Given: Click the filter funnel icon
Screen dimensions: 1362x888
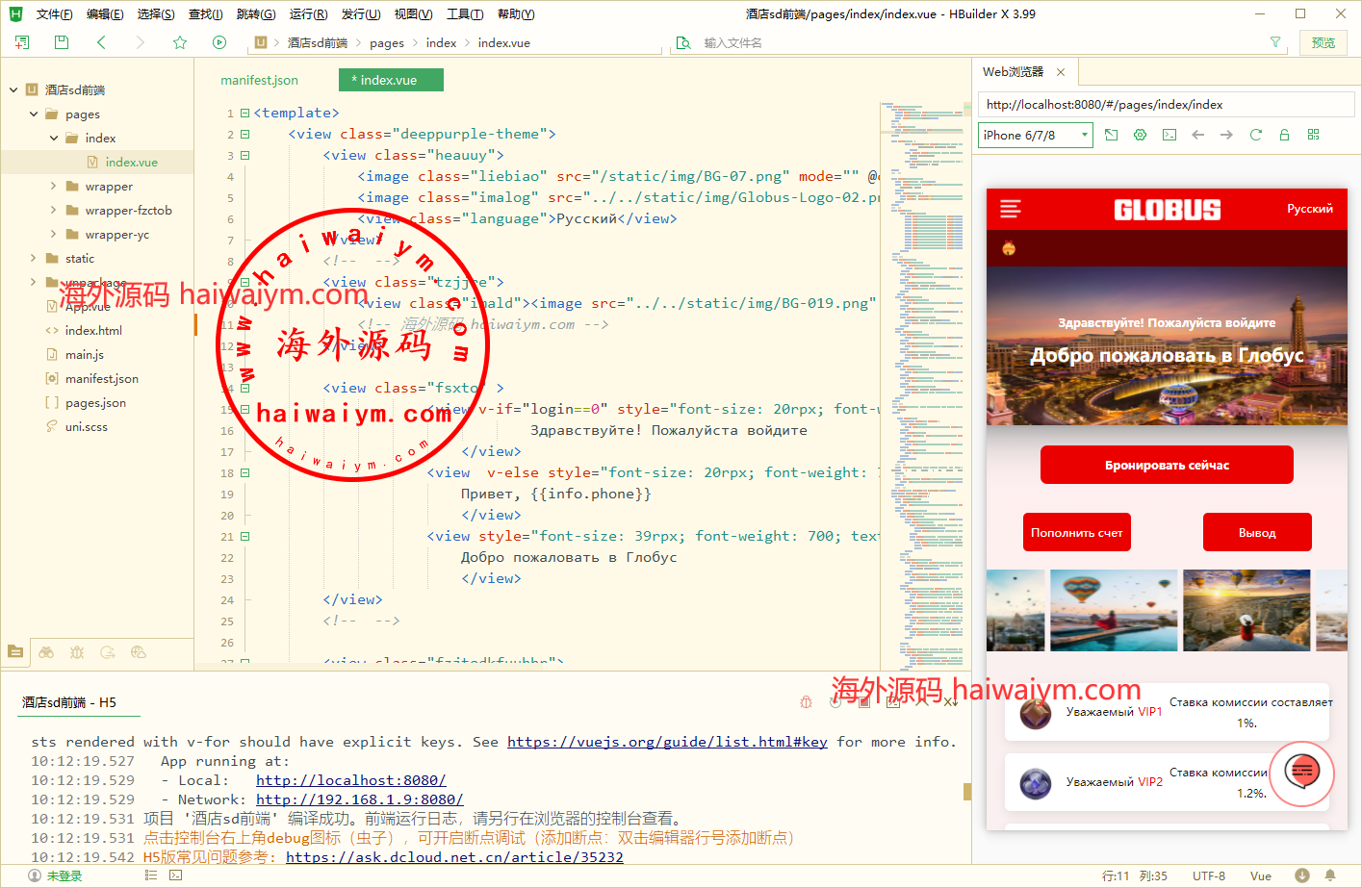Looking at the screenshot, I should click(x=1275, y=42).
